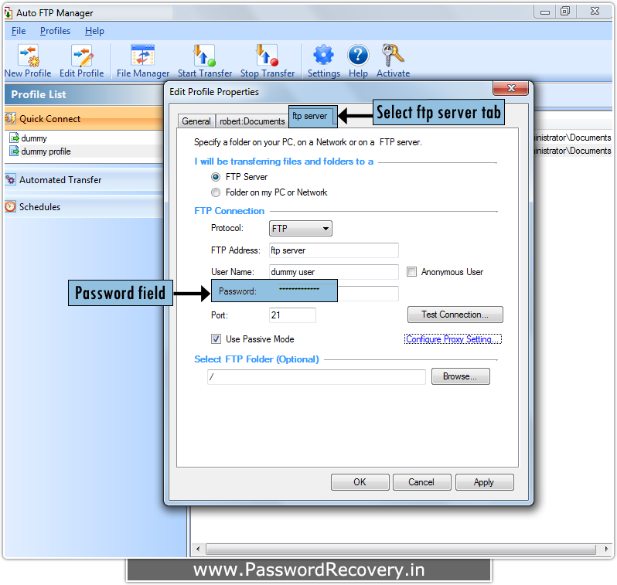Open the Settings gear icon
This screenshot has width=617, height=585.
(x=323, y=55)
